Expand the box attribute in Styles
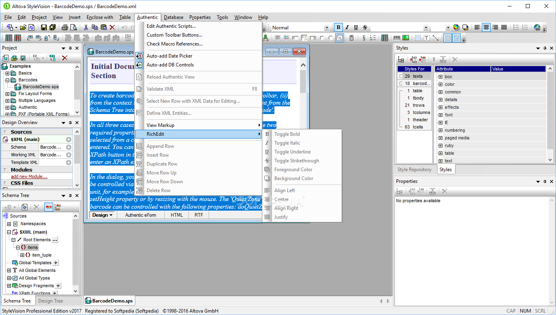Image resolution: width=556 pixels, height=315 pixels. pos(440,77)
